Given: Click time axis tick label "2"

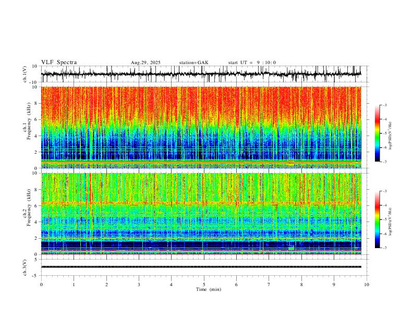Looking at the screenshot, I should coord(106,285).
